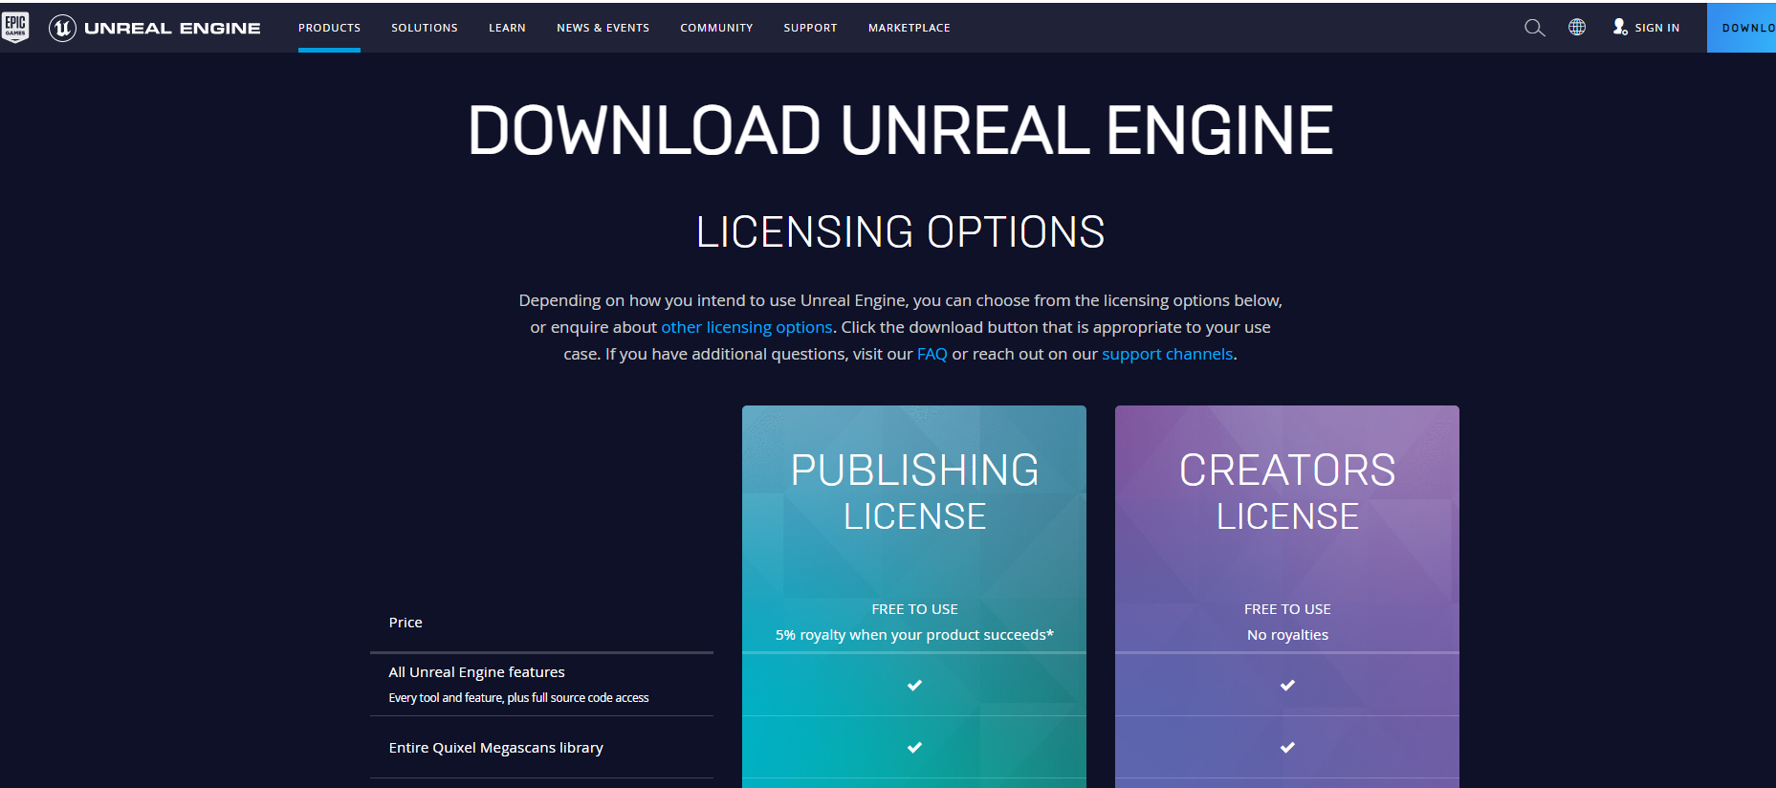
Task: Open the search magnifier icon
Action: [1534, 28]
